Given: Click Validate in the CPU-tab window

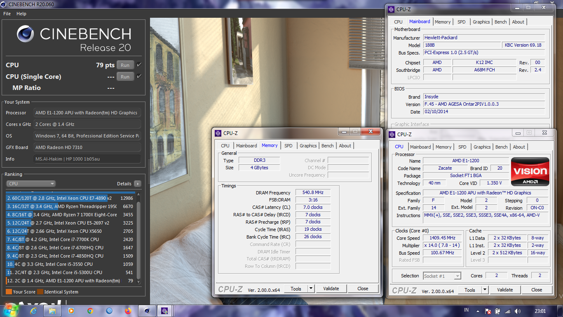Looking at the screenshot, I should pyautogui.click(x=505, y=290).
